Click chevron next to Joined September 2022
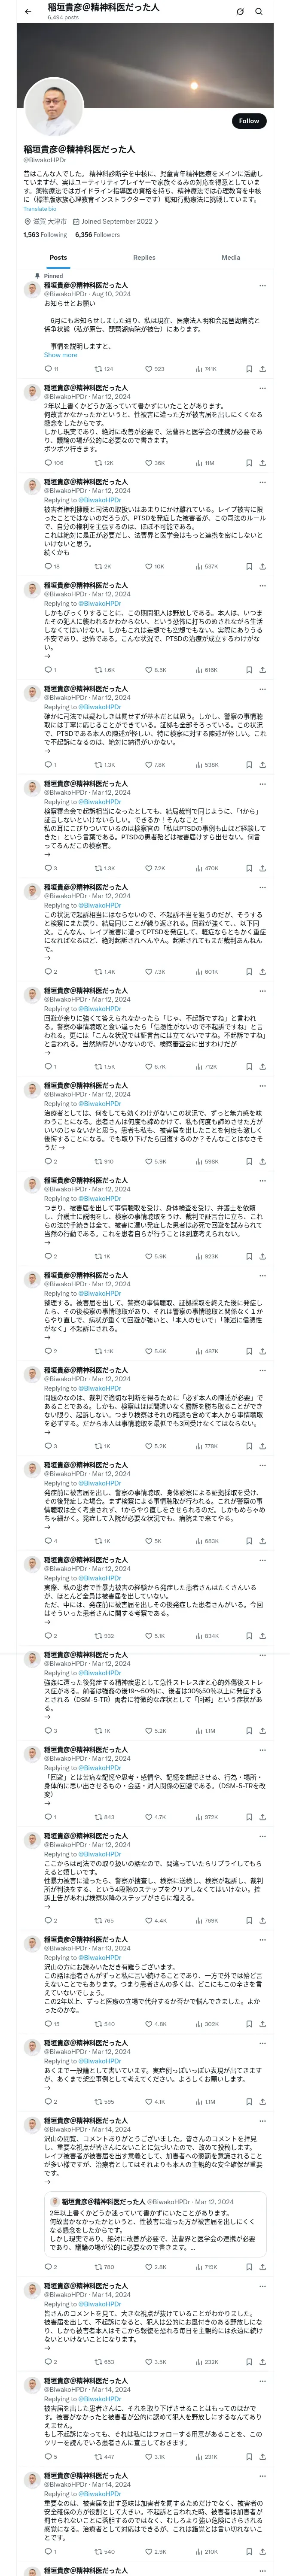290x2576 pixels. pyautogui.click(x=156, y=222)
